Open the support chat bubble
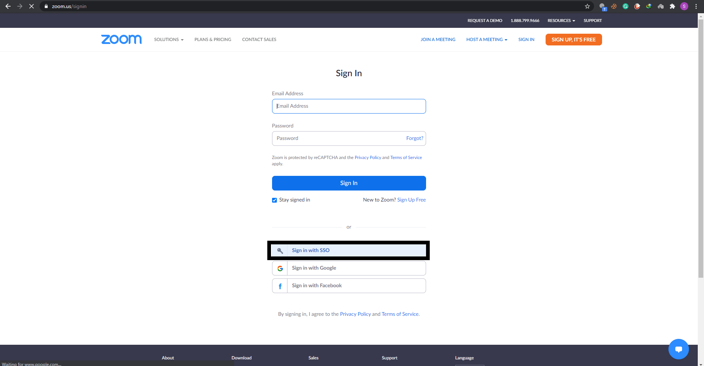The height and width of the screenshot is (366, 704). pos(678,349)
